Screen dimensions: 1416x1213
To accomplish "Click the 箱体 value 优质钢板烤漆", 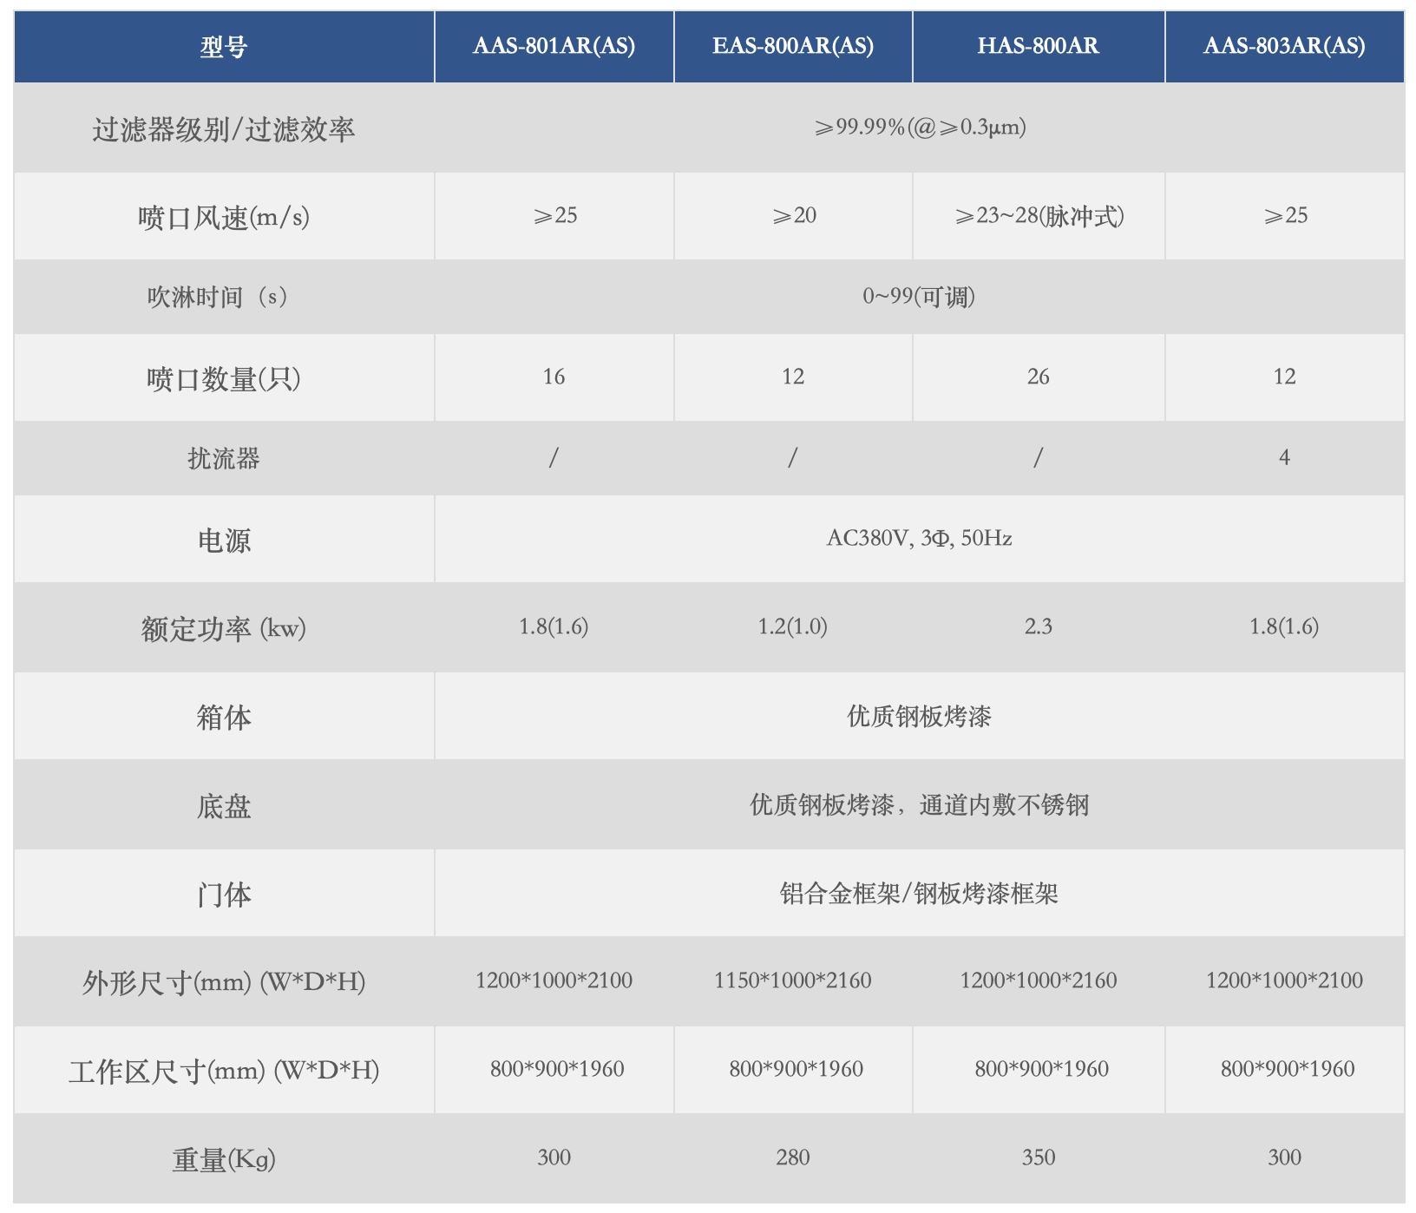I will coord(924,717).
